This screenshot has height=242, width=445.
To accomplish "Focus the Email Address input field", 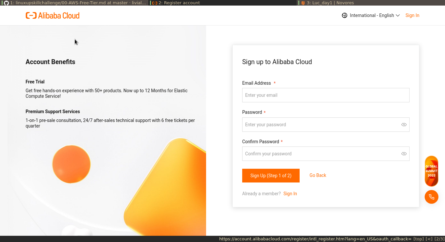I will click(326, 95).
